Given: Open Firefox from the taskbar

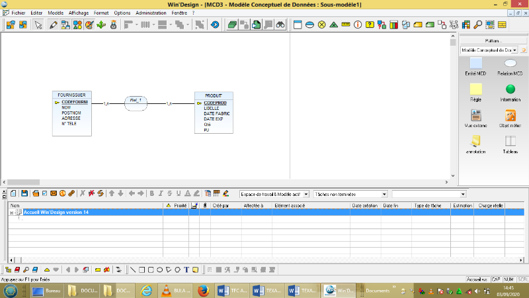Looking at the screenshot, I should [204, 291].
